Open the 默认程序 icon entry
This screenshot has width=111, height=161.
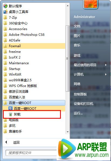[x=5, y=6]
